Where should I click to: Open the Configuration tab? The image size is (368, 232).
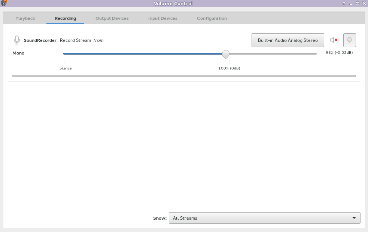(x=212, y=18)
